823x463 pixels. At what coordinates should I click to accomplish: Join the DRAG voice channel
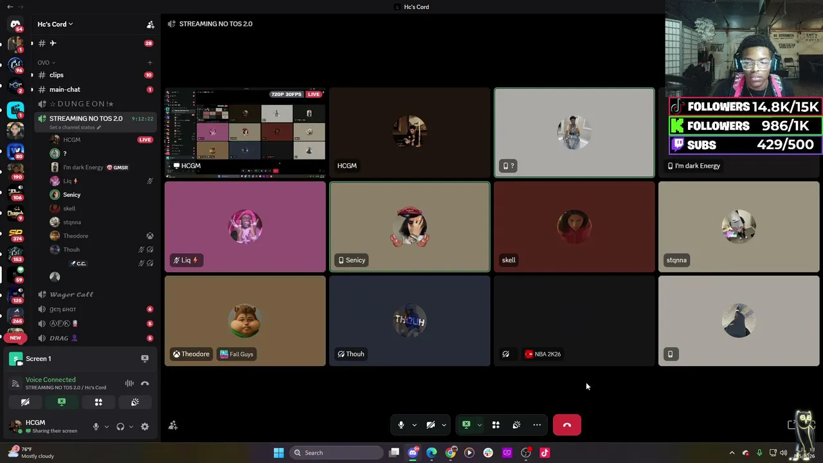pos(95,338)
